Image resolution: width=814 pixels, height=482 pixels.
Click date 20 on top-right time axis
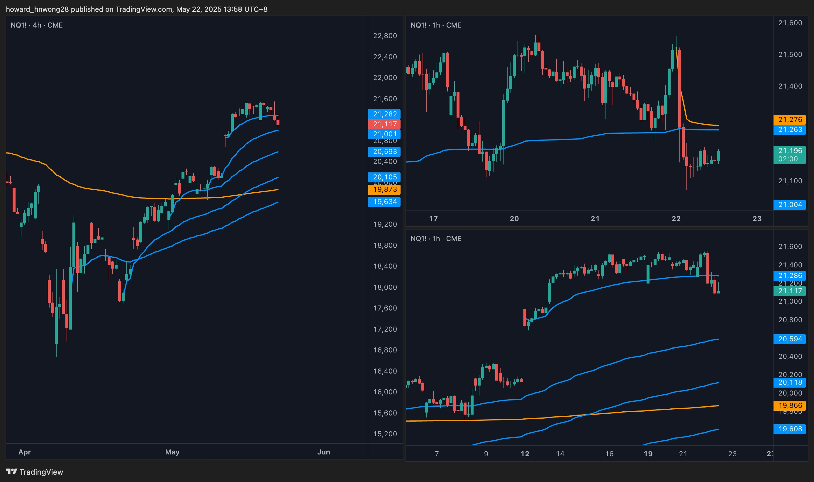click(x=514, y=219)
